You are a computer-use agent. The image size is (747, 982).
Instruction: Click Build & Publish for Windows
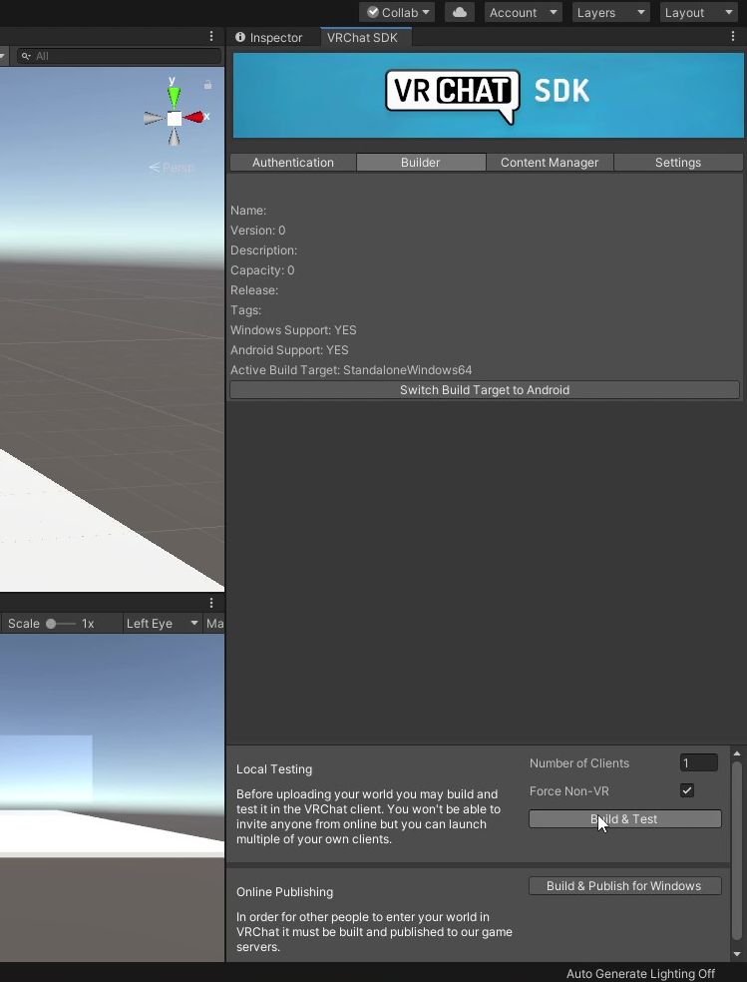[x=624, y=885]
